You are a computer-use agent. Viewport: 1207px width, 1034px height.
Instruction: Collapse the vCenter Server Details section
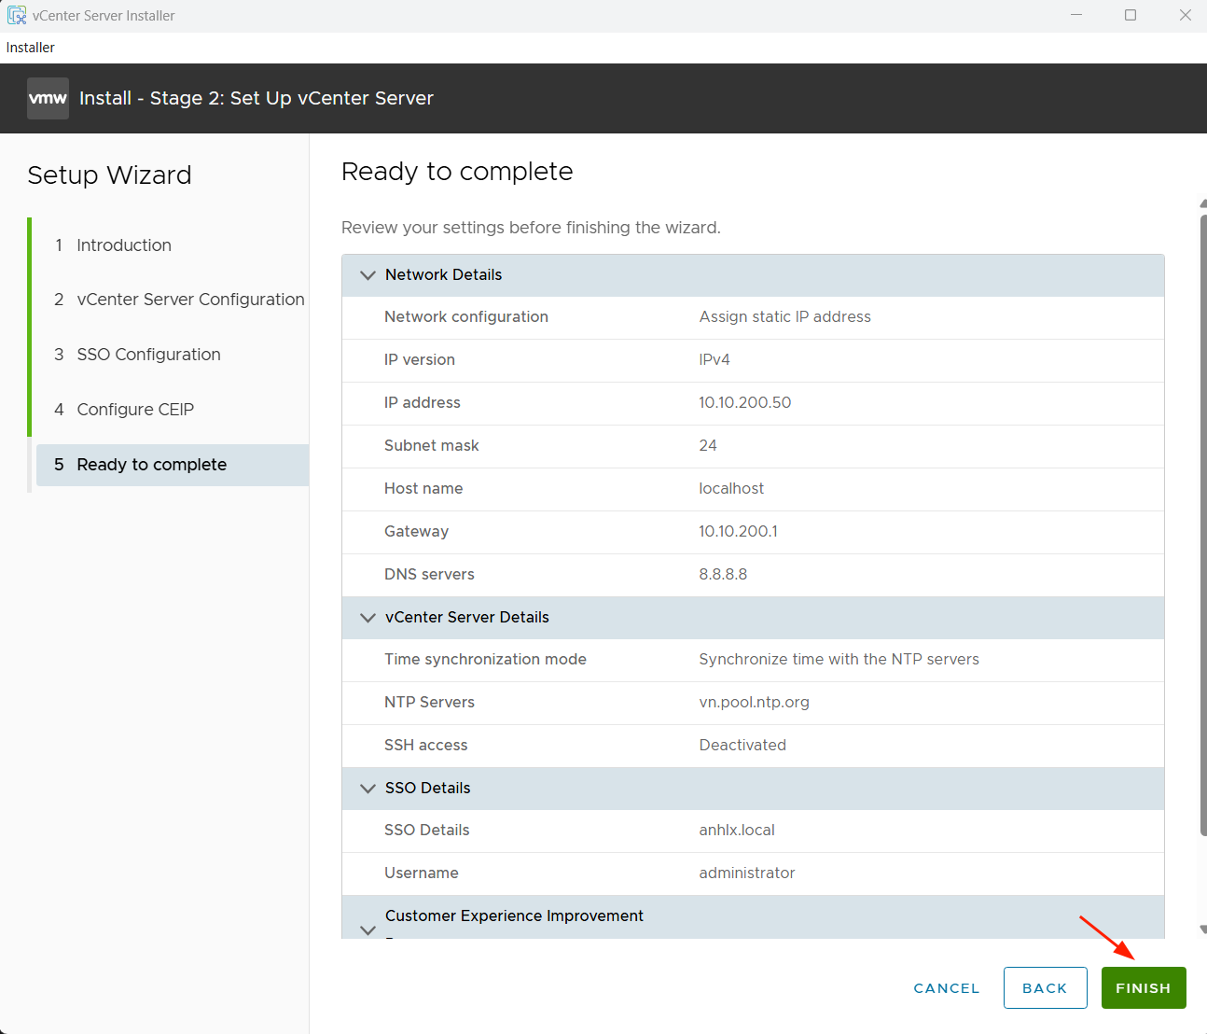tap(368, 618)
